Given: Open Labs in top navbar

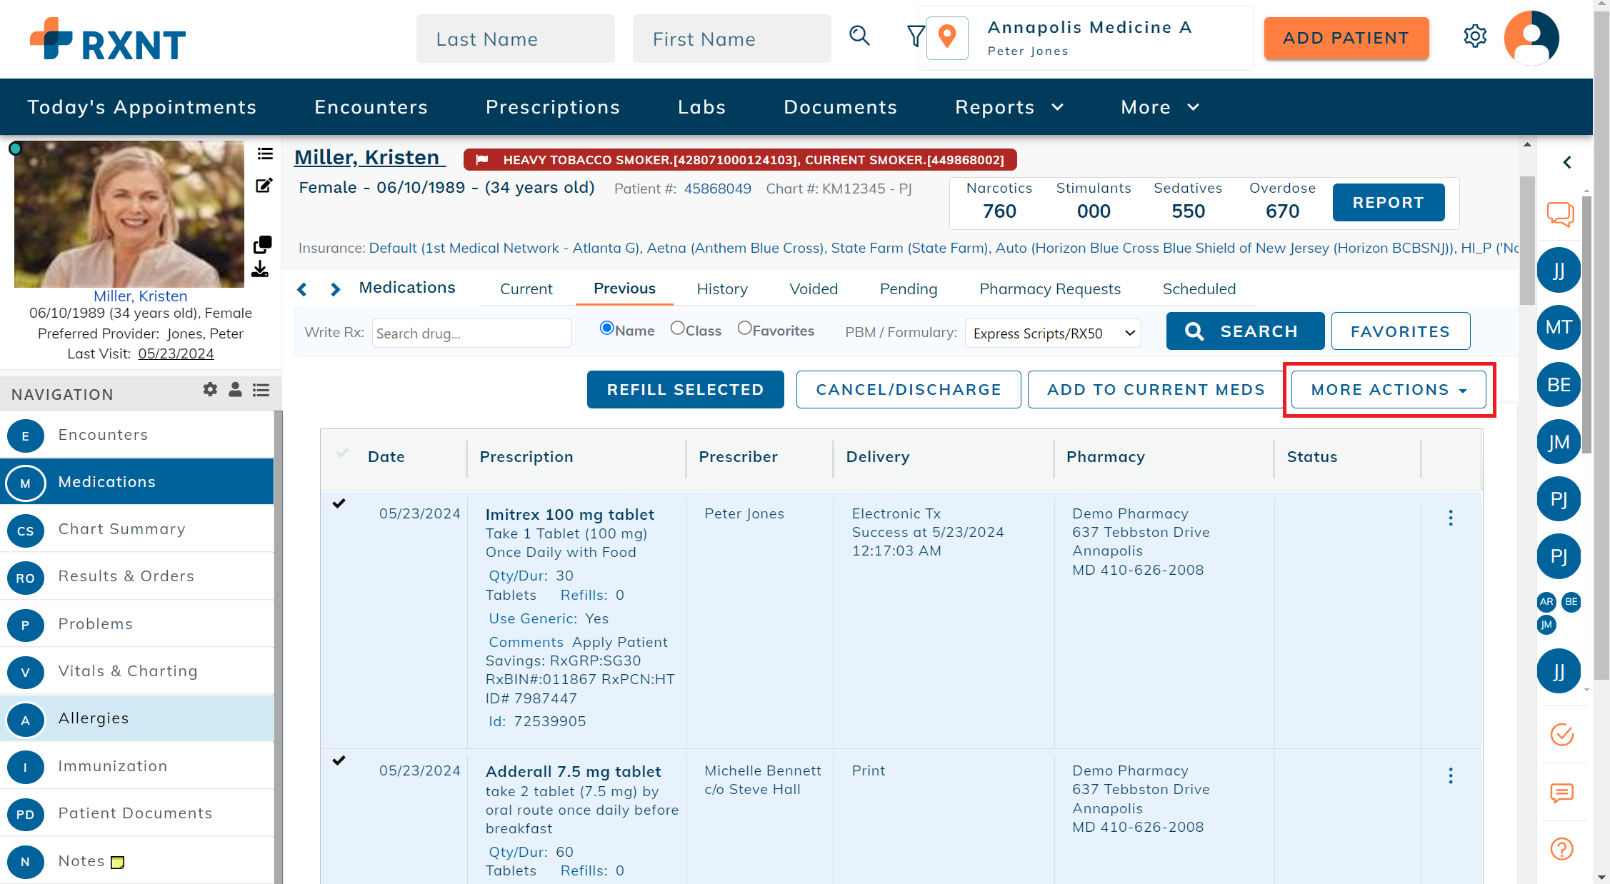Looking at the screenshot, I should click(701, 107).
